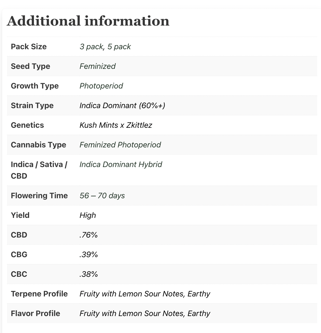Click the 3 pack, 5 pack value
Viewport: 321px width, 333px height.
point(105,47)
